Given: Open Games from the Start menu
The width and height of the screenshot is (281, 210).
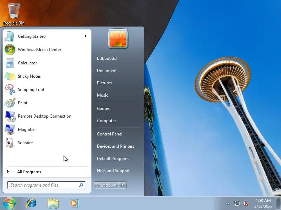Looking at the screenshot, I should 103,108.
